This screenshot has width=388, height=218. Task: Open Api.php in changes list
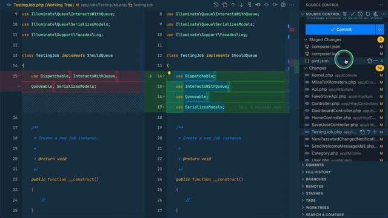[x=319, y=89]
